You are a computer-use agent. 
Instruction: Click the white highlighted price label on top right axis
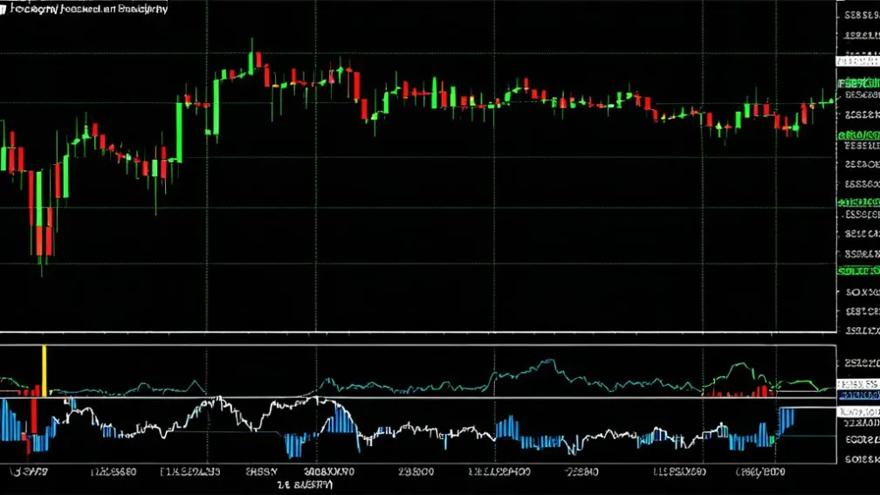[x=858, y=61]
